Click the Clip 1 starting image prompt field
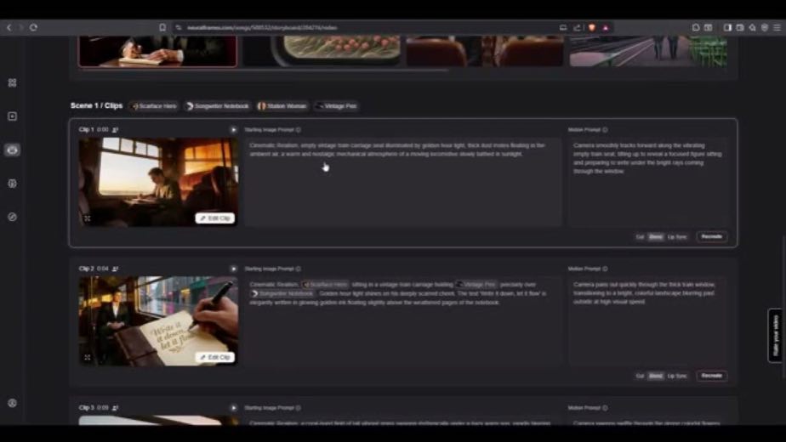This screenshot has height=442, width=786. (x=402, y=182)
